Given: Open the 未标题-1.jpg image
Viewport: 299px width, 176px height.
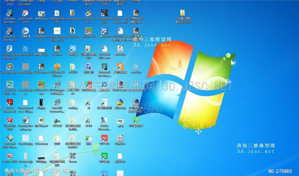Looking at the screenshot, I should tap(41, 50).
